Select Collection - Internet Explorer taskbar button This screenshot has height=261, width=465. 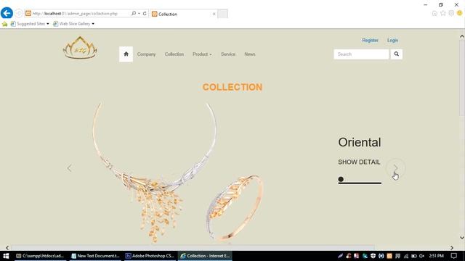[205, 256]
